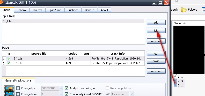
Task: Switch to the Input tab
Action: point(7,10)
